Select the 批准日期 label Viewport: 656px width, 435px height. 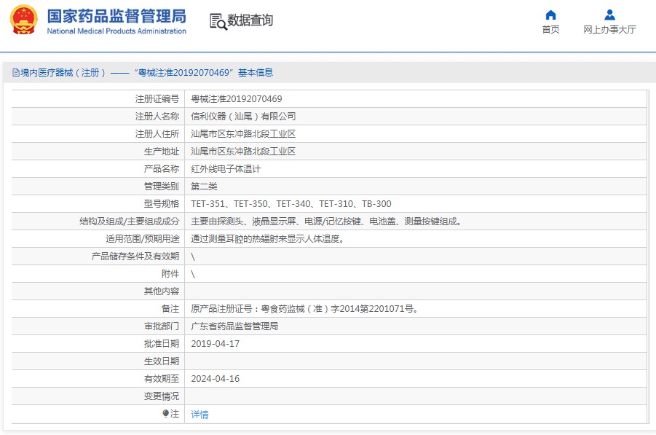[162, 344]
